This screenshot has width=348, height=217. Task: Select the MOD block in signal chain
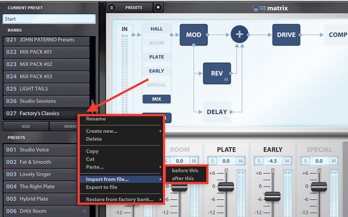193,35
